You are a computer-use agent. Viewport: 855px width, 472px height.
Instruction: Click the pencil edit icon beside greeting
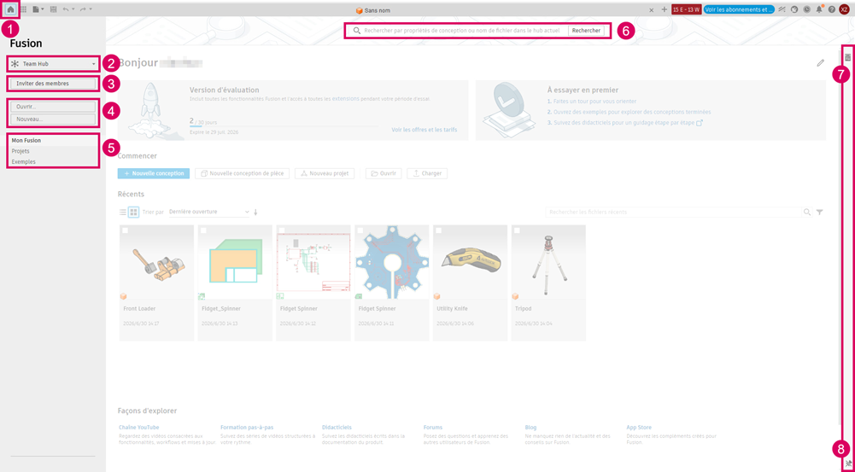820,63
